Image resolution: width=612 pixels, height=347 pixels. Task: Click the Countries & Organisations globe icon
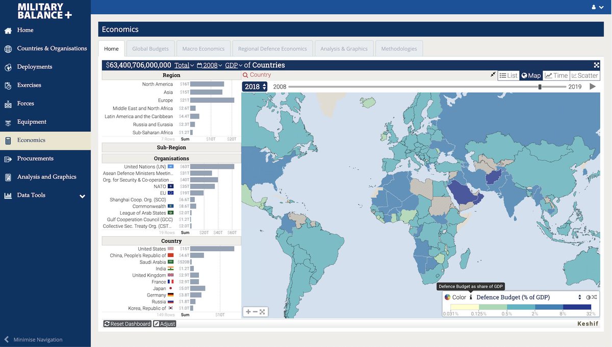tap(8, 49)
